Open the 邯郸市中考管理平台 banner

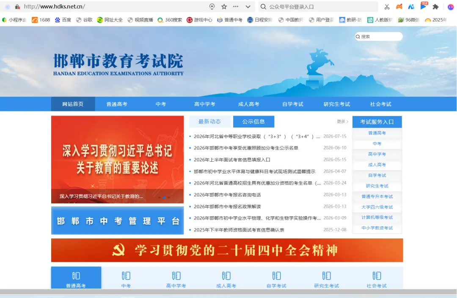[x=118, y=221]
